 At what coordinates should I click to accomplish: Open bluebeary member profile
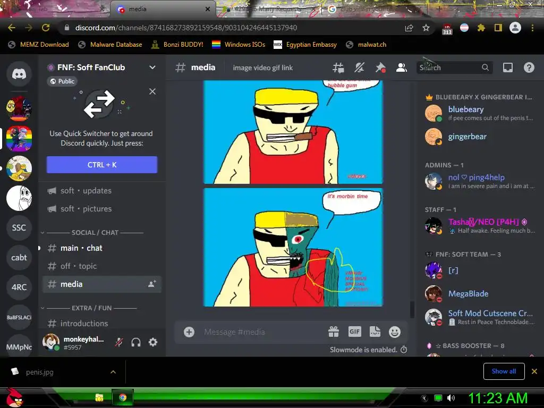coord(480,114)
